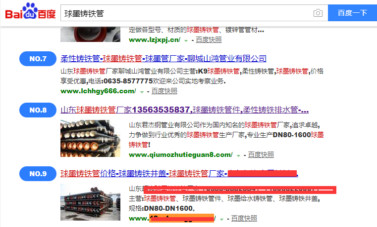Open 百度快照 for the NO.9 result

(244, 219)
